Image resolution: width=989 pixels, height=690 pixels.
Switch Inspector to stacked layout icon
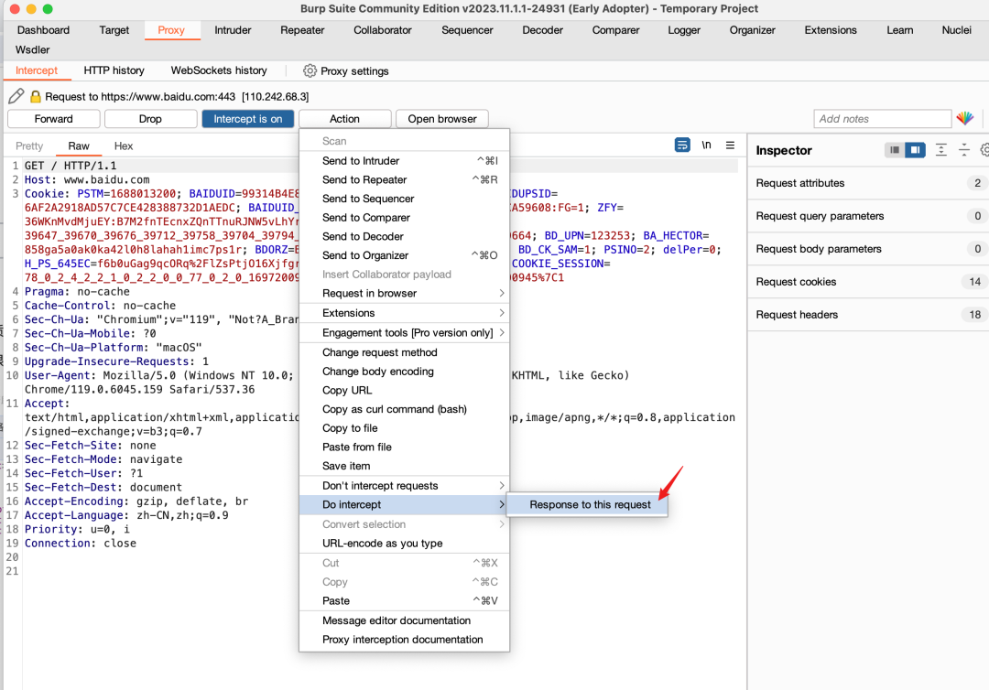tap(895, 150)
